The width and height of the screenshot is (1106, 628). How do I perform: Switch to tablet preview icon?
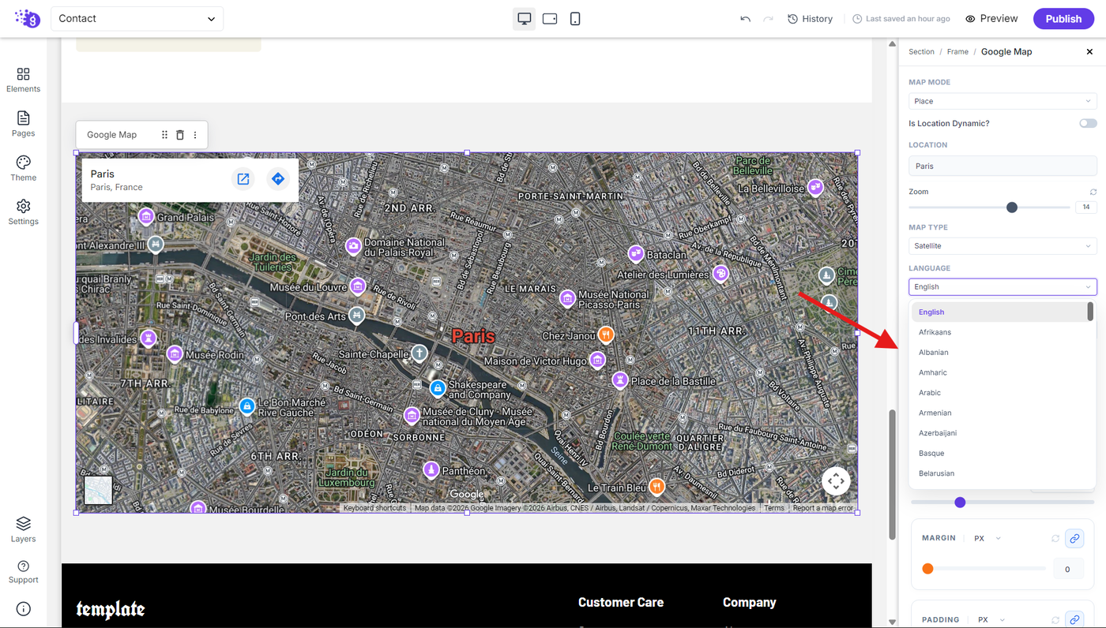click(550, 18)
